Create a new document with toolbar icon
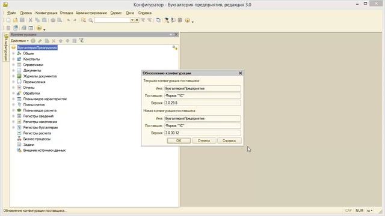 click(8, 20)
